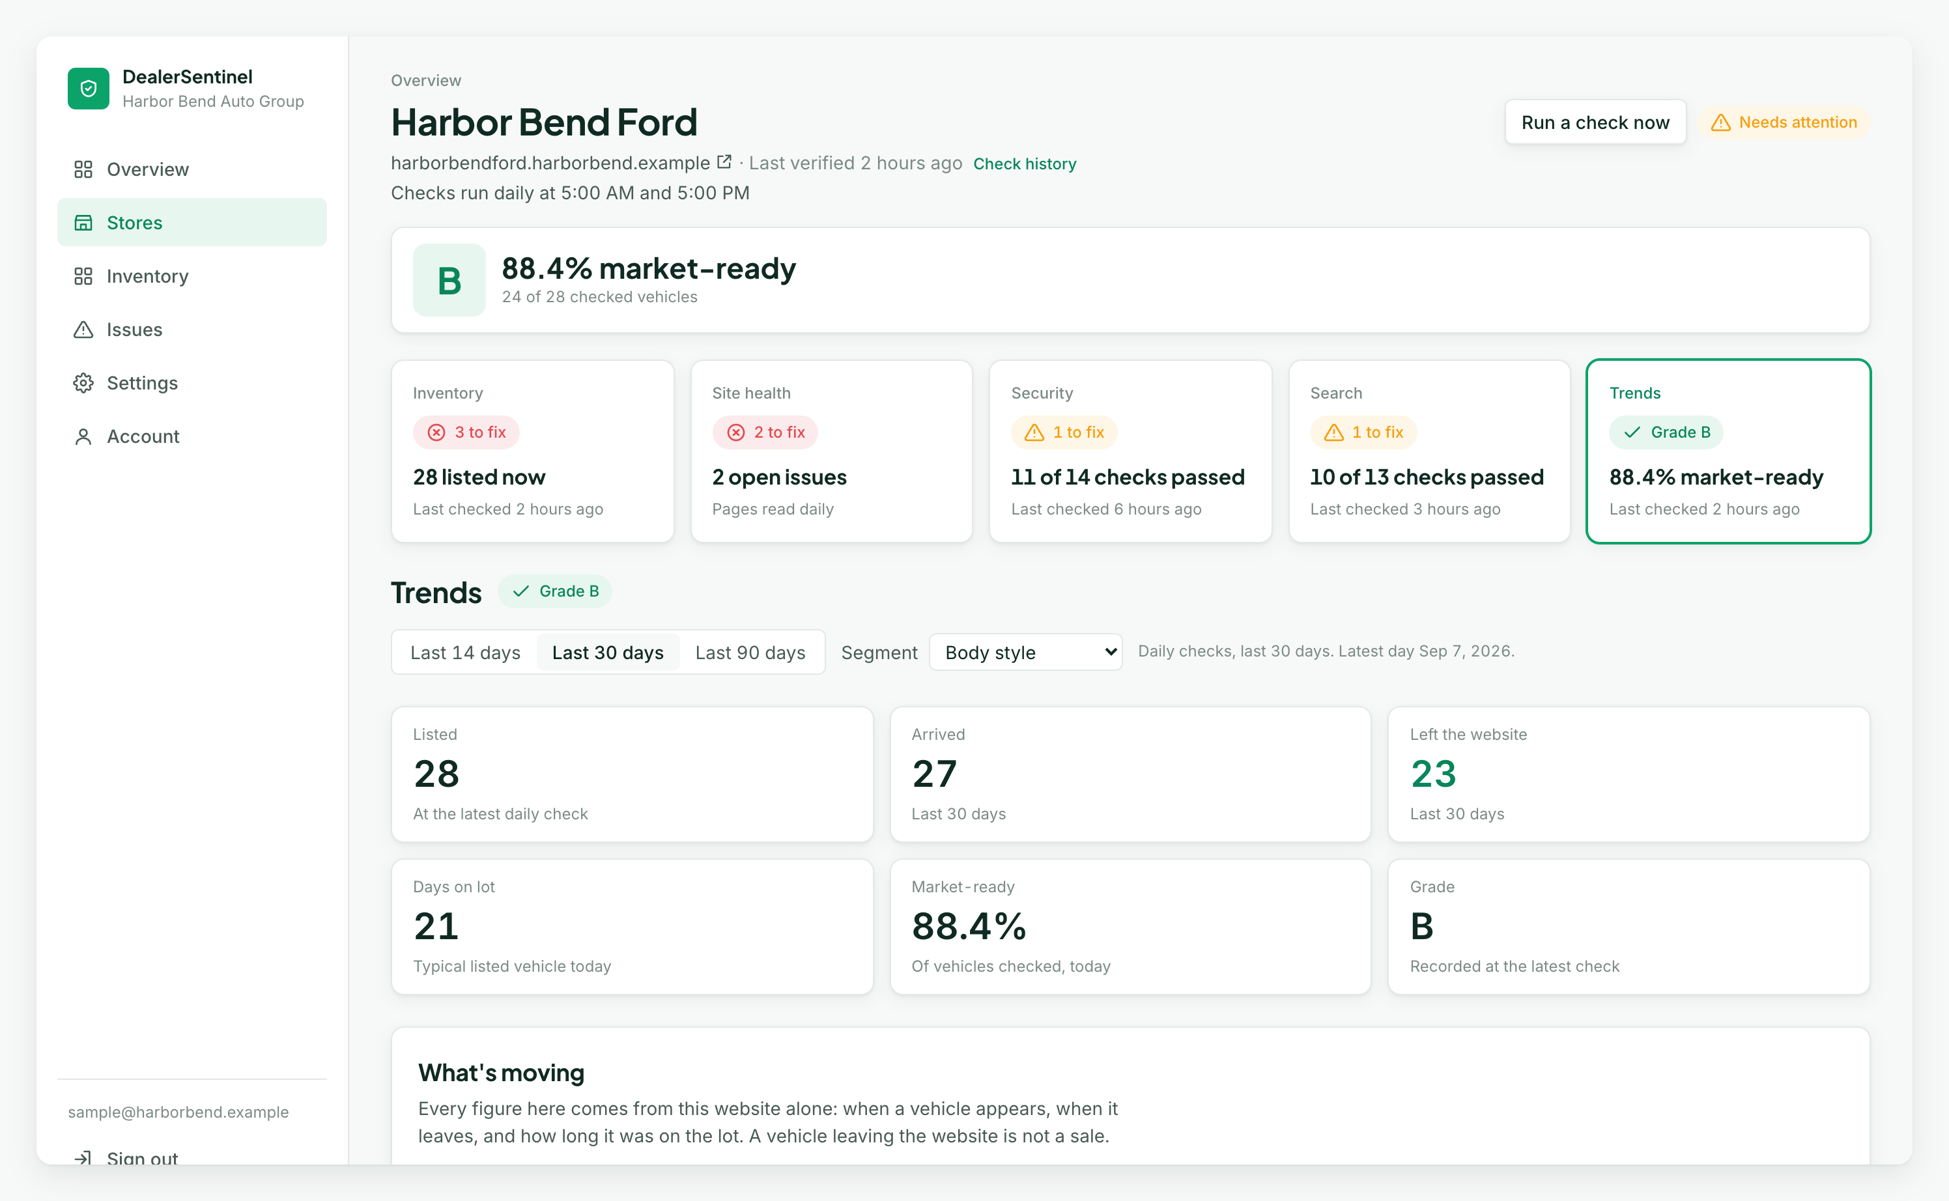
Task: Click the Stores storefront icon in sidebar
Action: (83, 222)
